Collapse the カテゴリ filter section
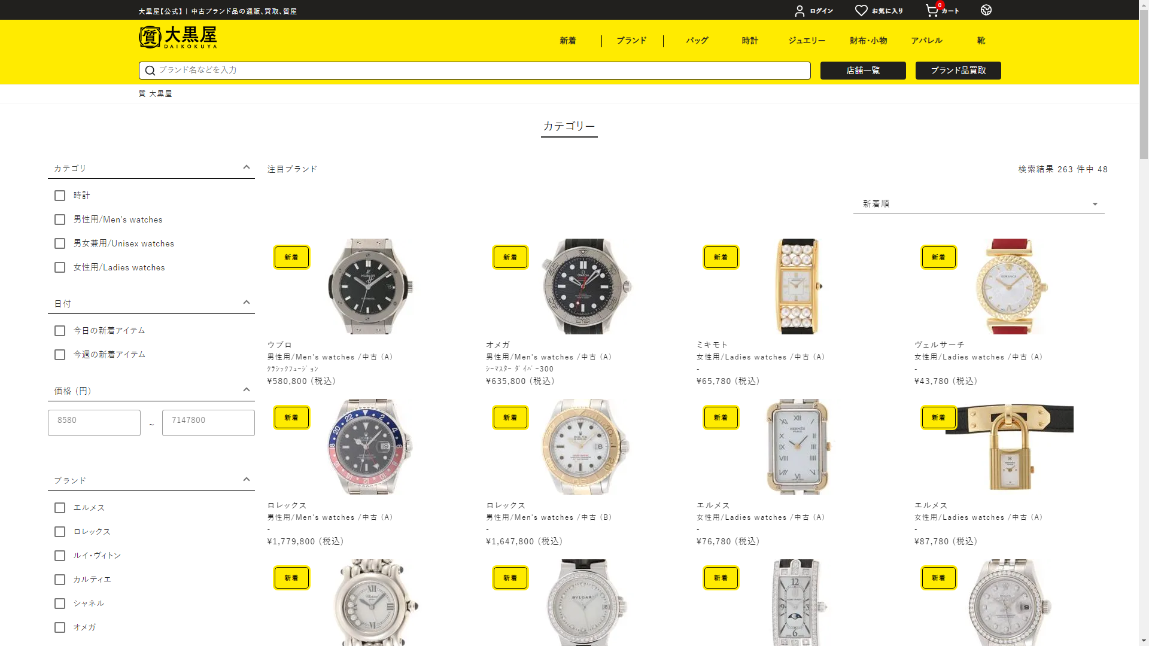The image size is (1149, 646). tap(247, 167)
